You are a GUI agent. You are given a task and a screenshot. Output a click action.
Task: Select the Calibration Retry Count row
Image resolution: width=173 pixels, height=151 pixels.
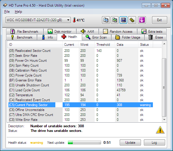coord(81,70)
